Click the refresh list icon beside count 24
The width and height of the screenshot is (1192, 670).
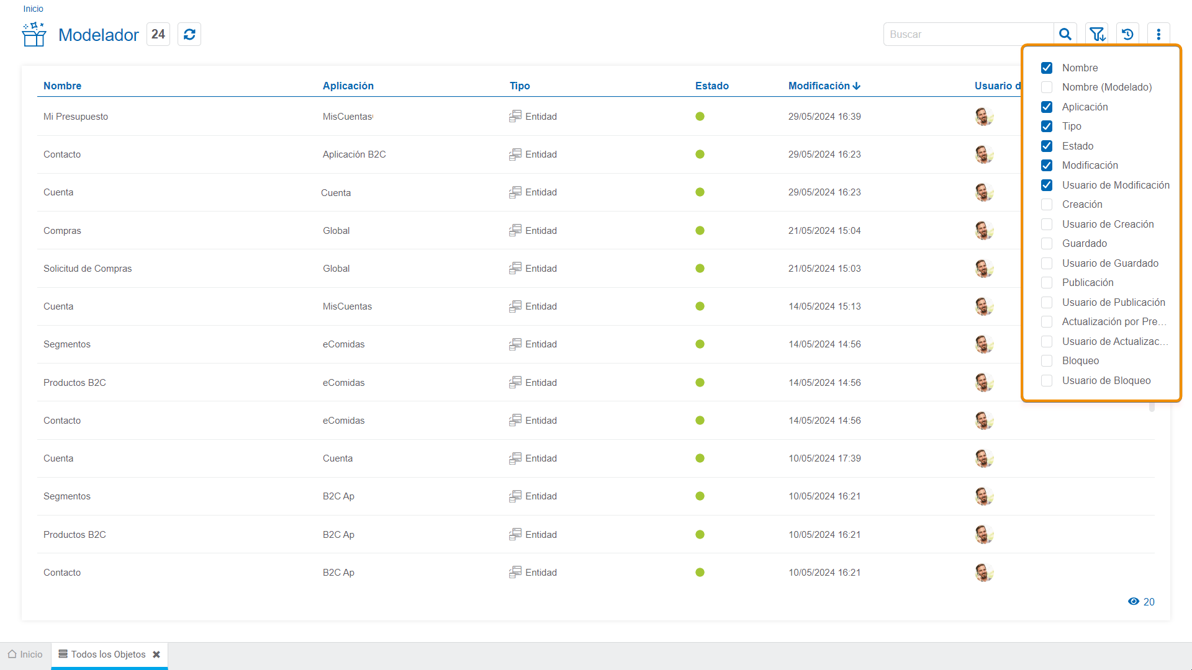189,34
